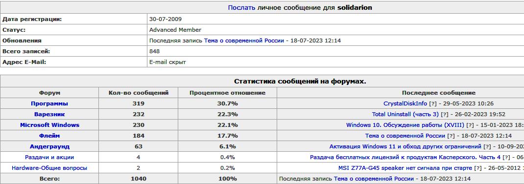The height and width of the screenshot is (184, 524).
Task: Open the Hardware-Общие вопросы forum link
Action: [49, 168]
